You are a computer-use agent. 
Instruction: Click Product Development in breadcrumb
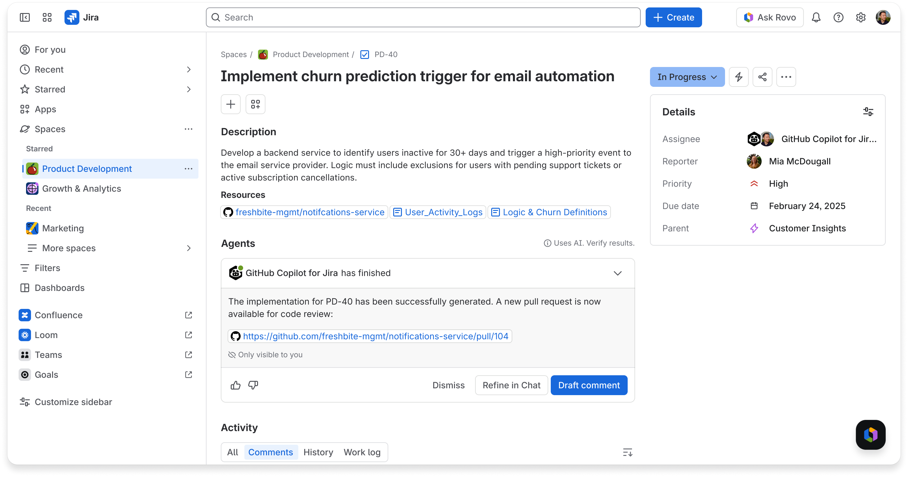(x=310, y=54)
